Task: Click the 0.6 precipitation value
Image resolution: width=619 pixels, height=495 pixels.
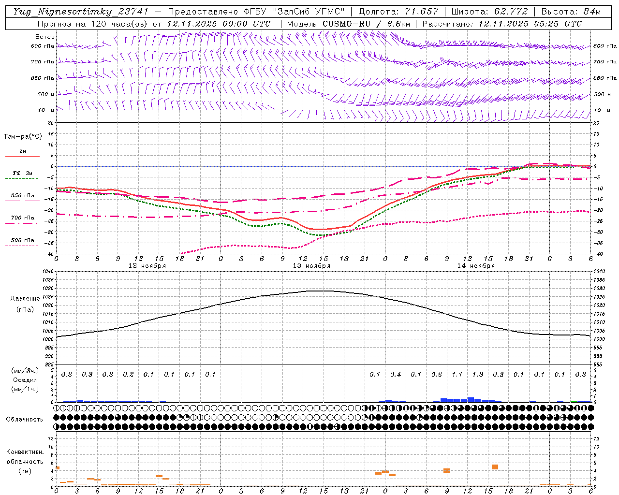Action: 437,375
